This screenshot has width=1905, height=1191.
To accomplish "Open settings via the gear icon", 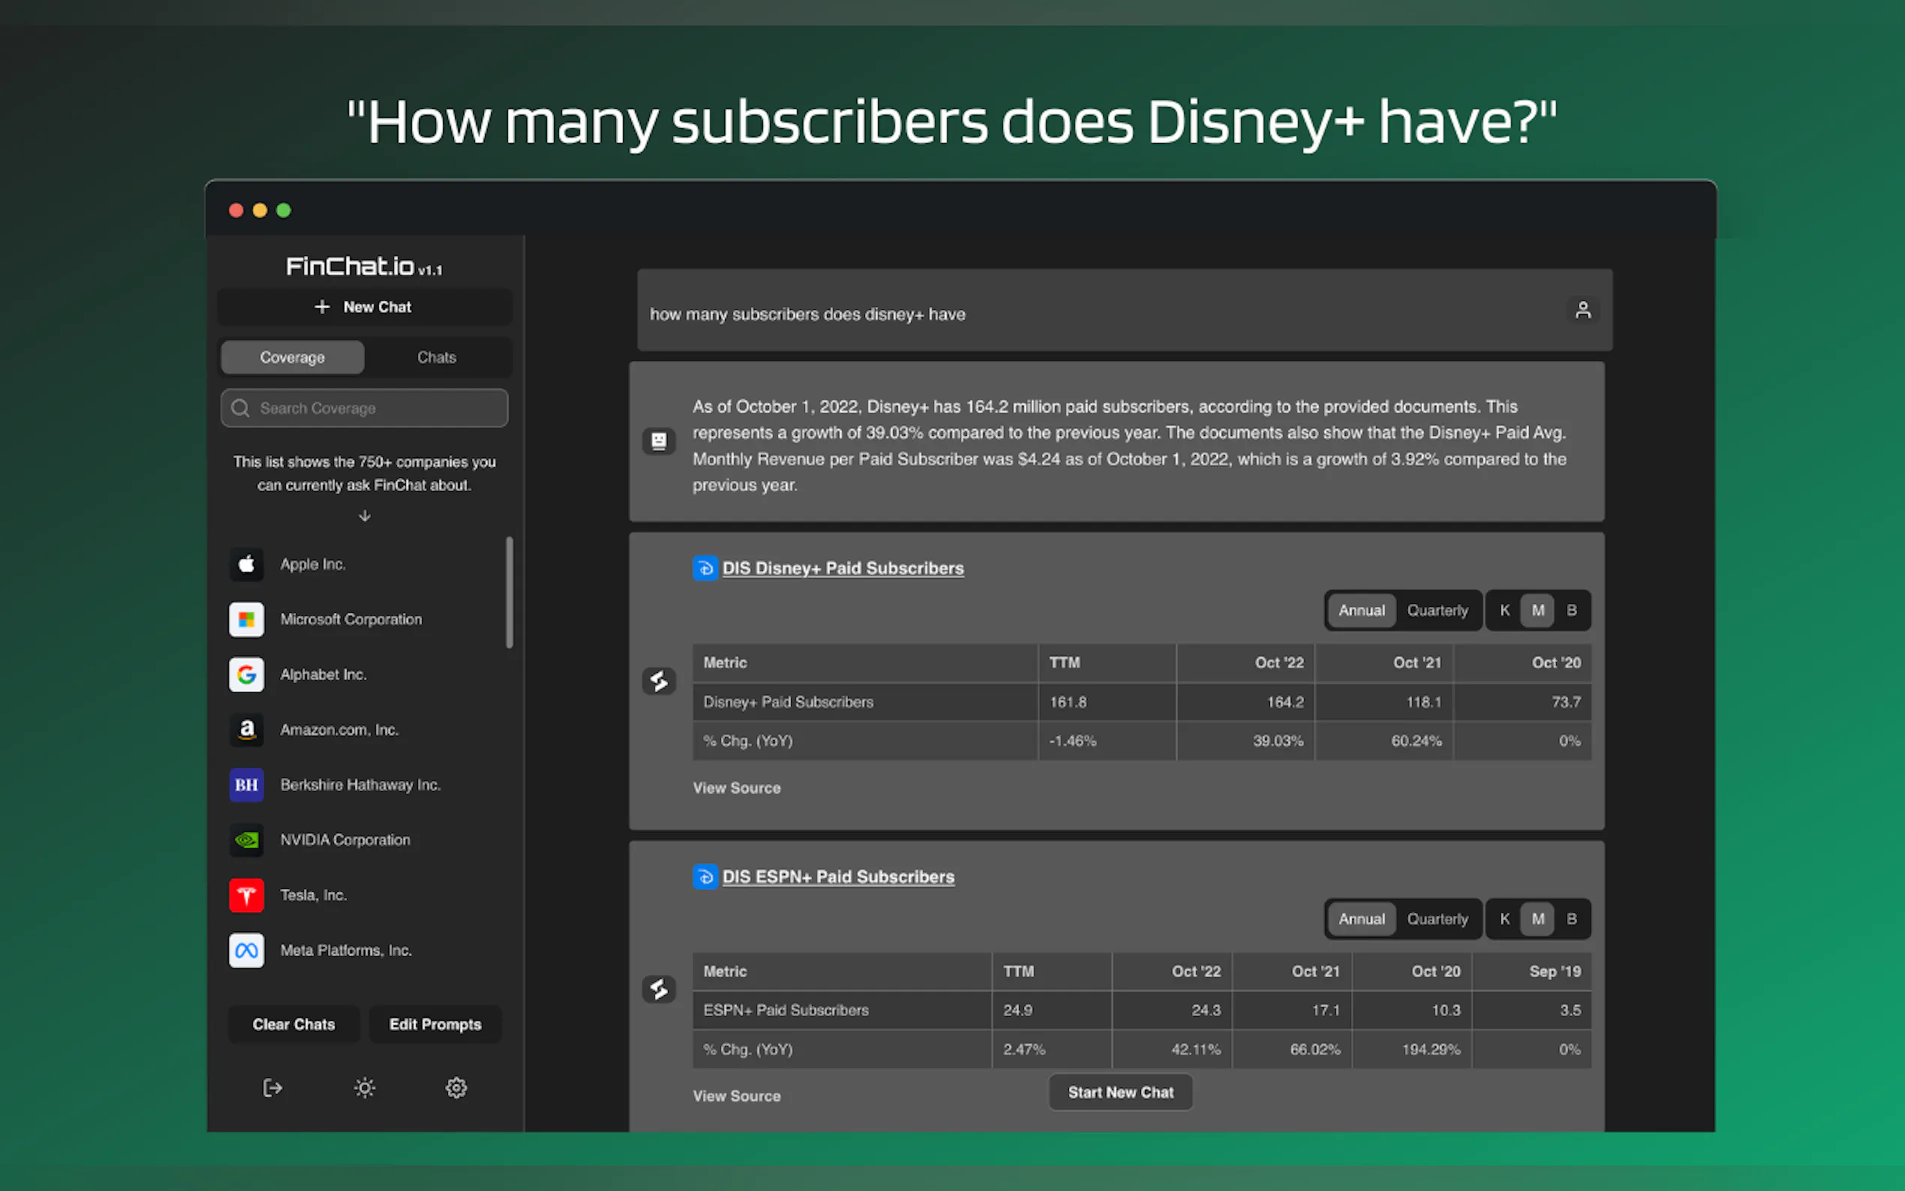I will (x=456, y=1087).
